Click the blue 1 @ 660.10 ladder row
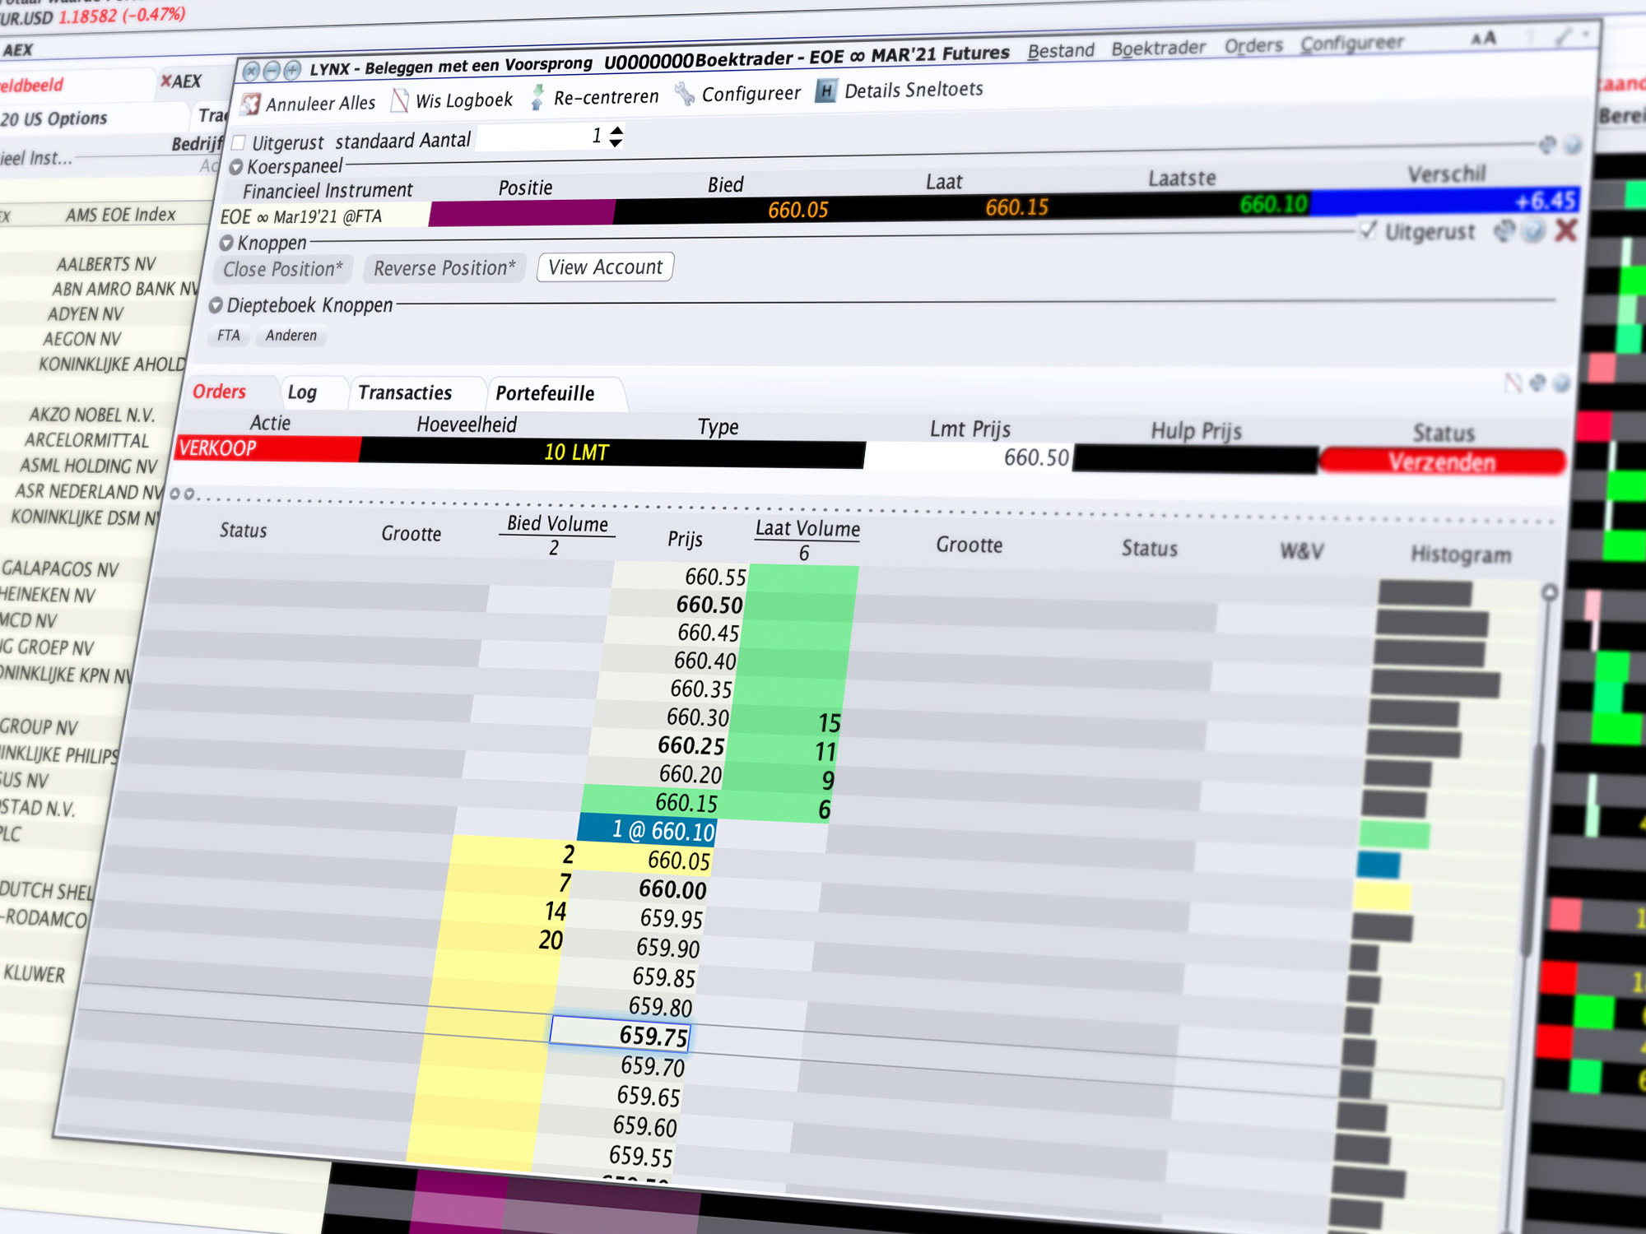This screenshot has width=1646, height=1234. [x=647, y=829]
